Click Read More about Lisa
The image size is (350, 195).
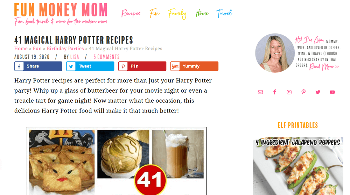click(324, 67)
